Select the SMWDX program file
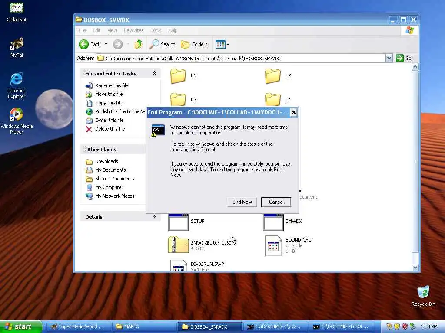 tap(282, 222)
